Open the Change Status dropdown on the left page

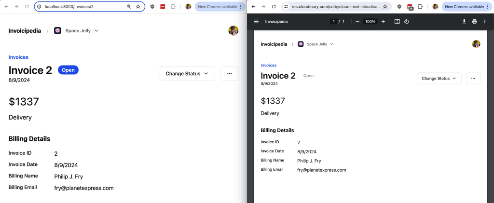point(187,73)
